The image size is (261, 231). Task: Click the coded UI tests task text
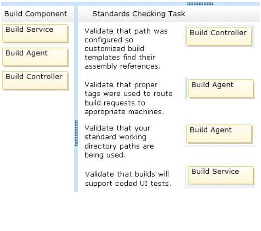(128, 179)
